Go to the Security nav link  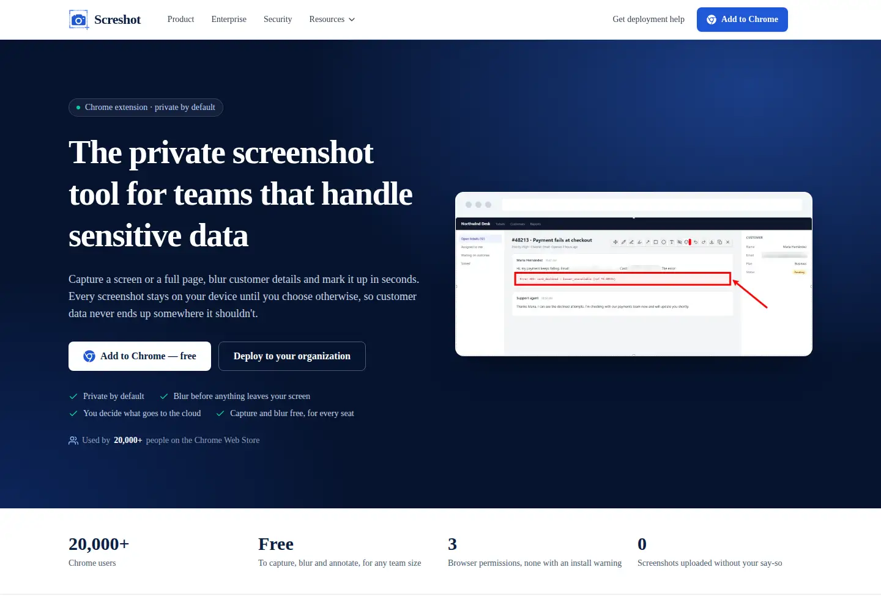coord(278,20)
